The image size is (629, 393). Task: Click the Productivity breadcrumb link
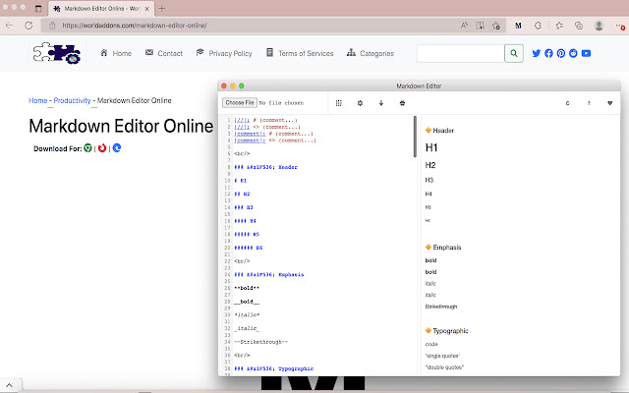(x=72, y=100)
